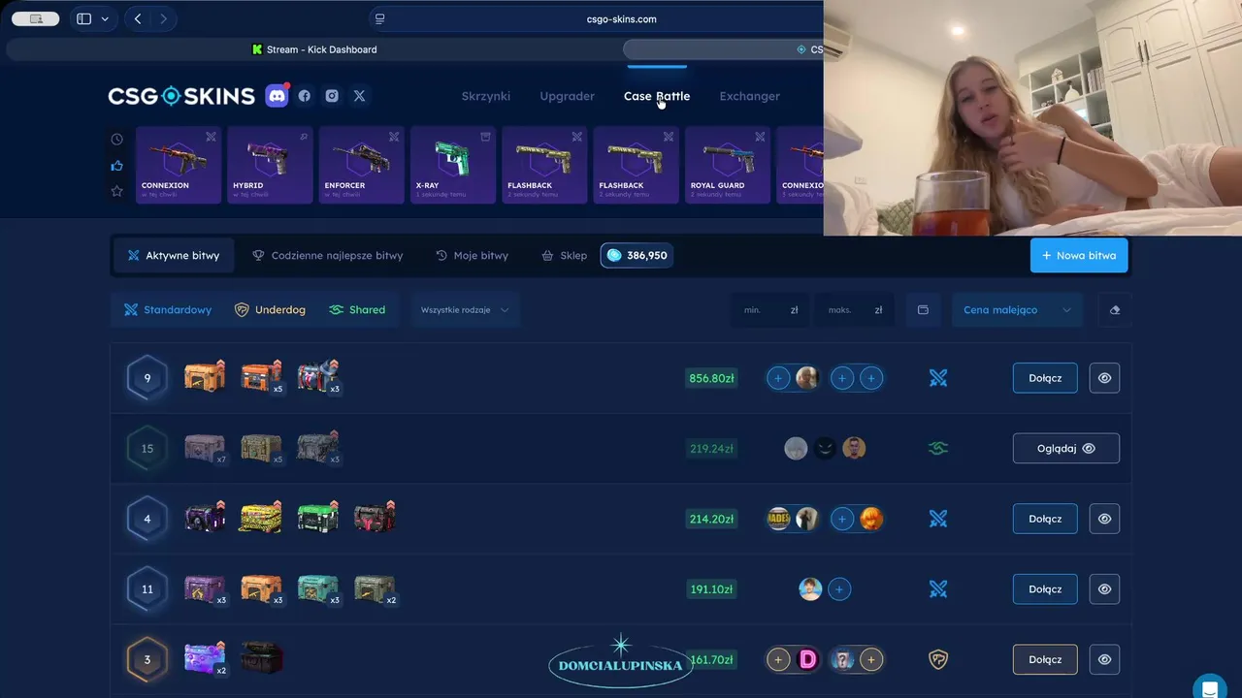Screen dimensions: 1242x698
Task: Toggle the Standardowy battle filter
Action: click(x=168, y=310)
